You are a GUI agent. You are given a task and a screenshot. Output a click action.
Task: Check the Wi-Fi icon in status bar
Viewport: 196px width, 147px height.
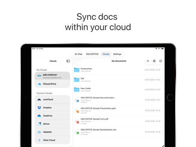coord(156,49)
